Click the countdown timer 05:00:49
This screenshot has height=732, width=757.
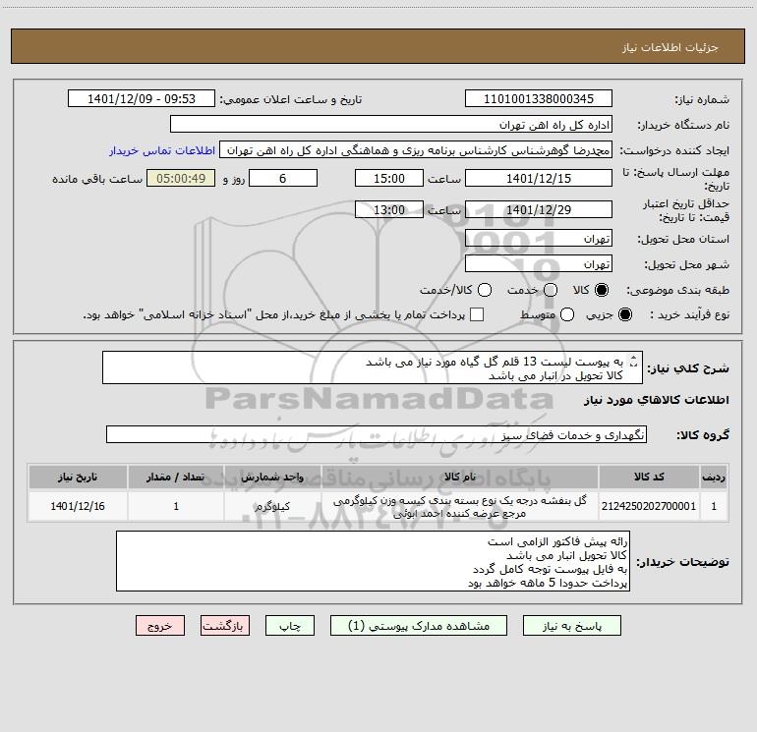coord(181,179)
